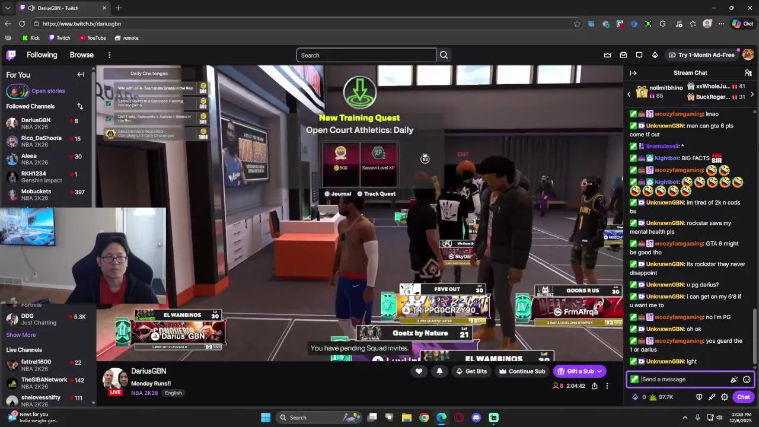Expand Show More followed channels
Image resolution: width=759 pixels, height=427 pixels.
point(21,335)
